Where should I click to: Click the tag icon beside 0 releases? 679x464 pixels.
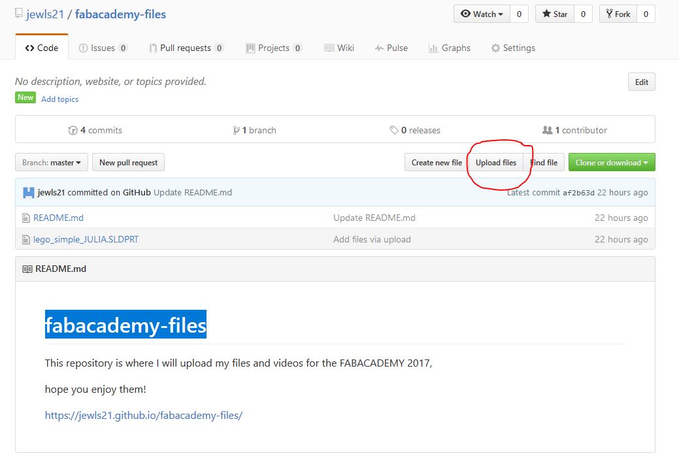(393, 130)
